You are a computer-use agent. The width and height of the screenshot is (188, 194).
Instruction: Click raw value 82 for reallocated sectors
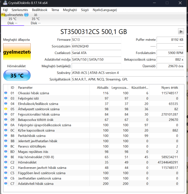(176, 109)
